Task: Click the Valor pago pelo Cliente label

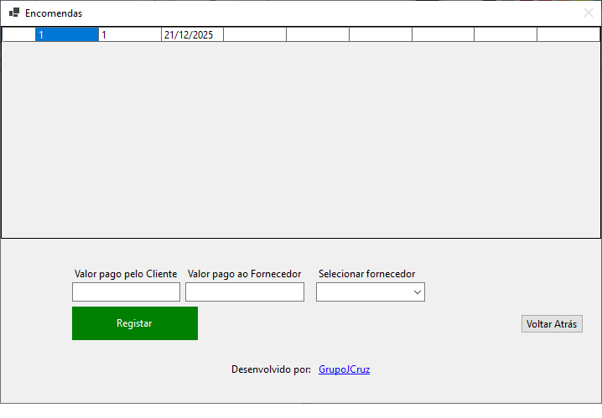Action: (x=126, y=274)
